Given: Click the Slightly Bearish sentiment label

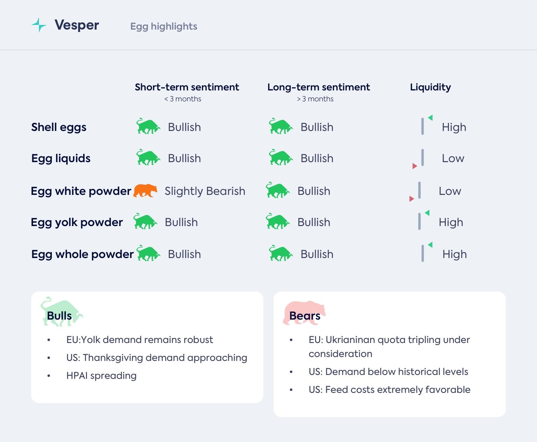Looking at the screenshot, I should point(205,191).
